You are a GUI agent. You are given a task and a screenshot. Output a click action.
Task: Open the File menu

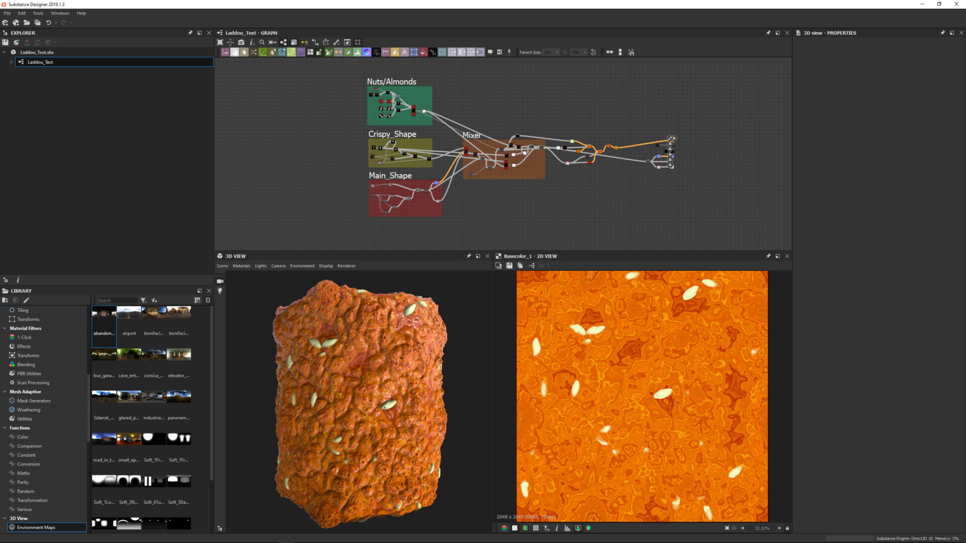coord(7,13)
